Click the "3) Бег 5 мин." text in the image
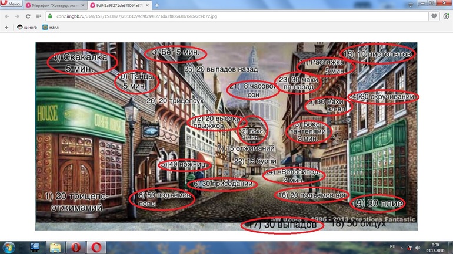The width and height of the screenshot is (453, 254). (175, 52)
